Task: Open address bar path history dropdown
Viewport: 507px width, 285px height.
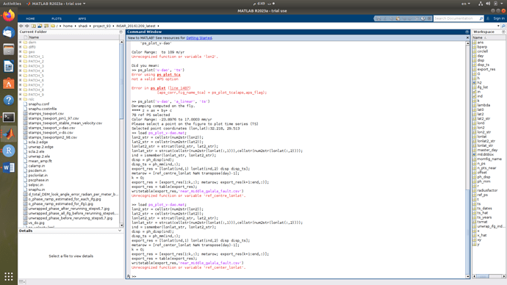Action: click(498, 26)
